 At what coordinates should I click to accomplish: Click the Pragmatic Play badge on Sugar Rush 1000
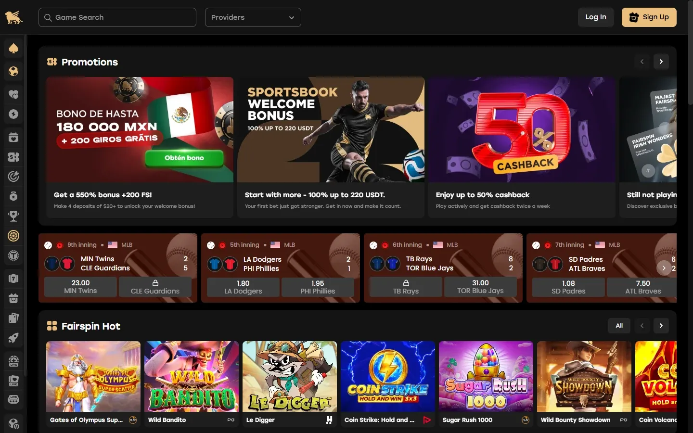click(526, 420)
